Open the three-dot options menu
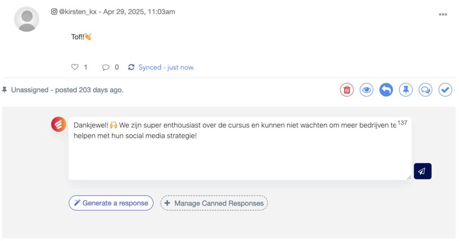 [443, 14]
